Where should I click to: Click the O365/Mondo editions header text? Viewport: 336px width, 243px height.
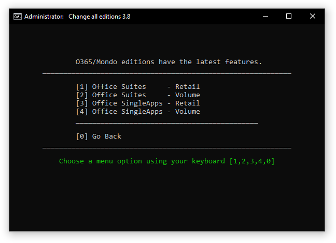click(x=169, y=62)
